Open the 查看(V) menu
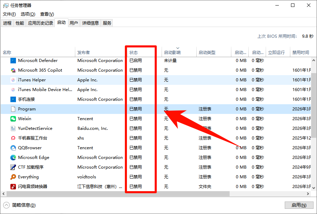317x214 pixels. [x=47, y=14]
